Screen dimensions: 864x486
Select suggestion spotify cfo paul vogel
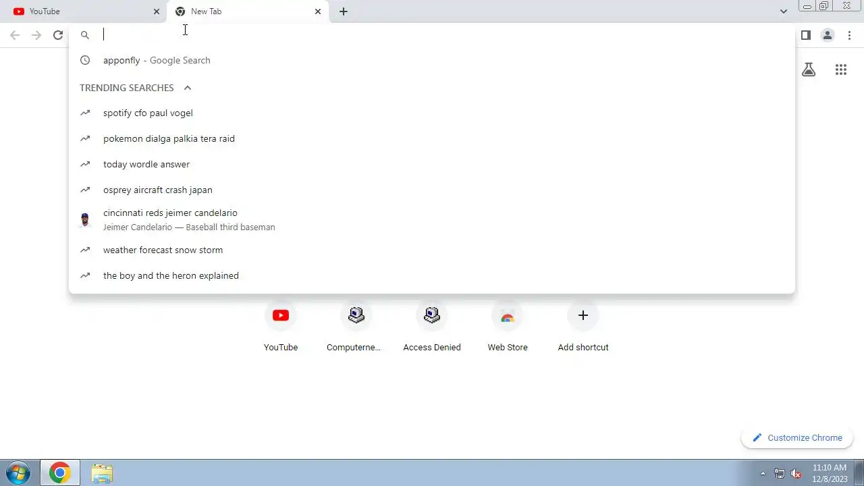point(432,113)
